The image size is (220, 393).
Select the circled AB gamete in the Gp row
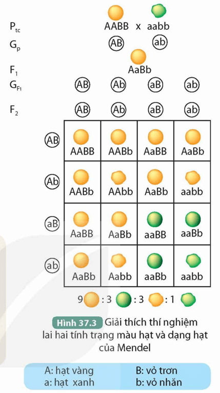[116, 43]
